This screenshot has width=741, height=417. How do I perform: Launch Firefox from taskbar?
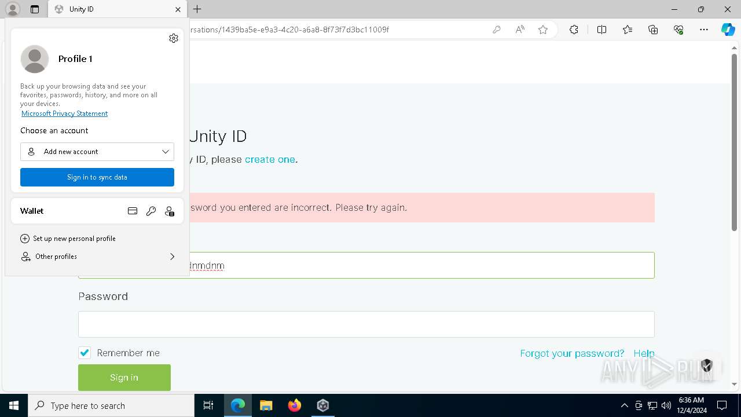(295, 405)
